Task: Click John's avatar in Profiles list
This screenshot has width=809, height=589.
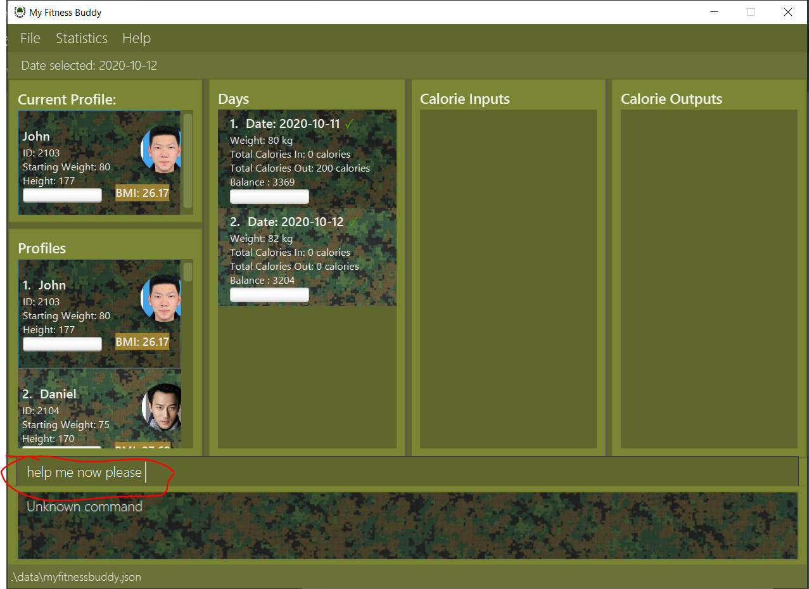Action: point(161,299)
